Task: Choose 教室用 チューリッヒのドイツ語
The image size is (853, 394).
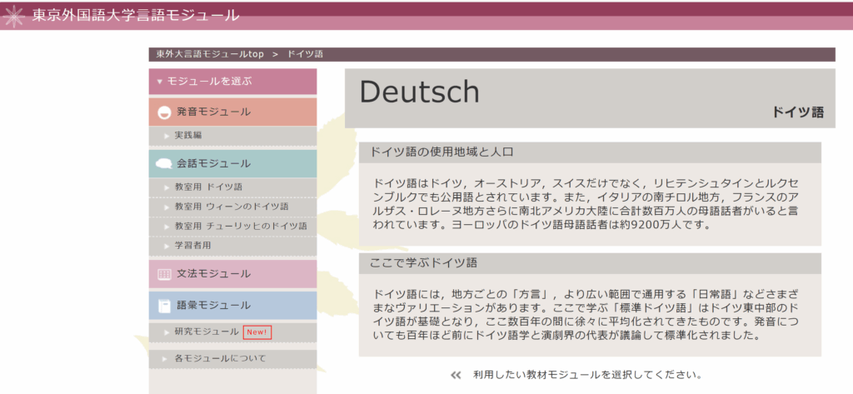Action: tap(240, 226)
